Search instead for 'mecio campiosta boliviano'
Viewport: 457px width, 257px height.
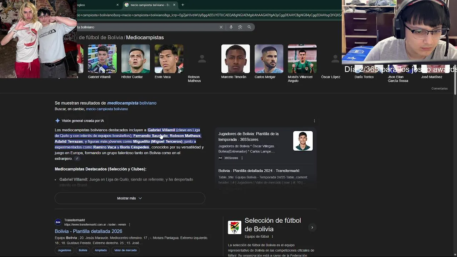[107, 109]
